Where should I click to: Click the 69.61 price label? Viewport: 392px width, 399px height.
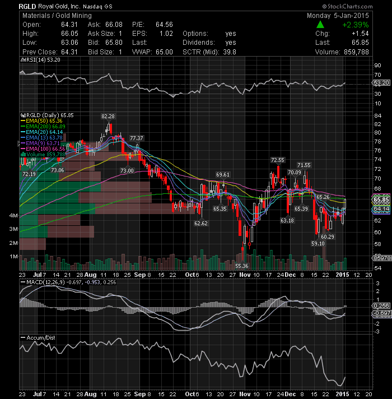(223, 175)
